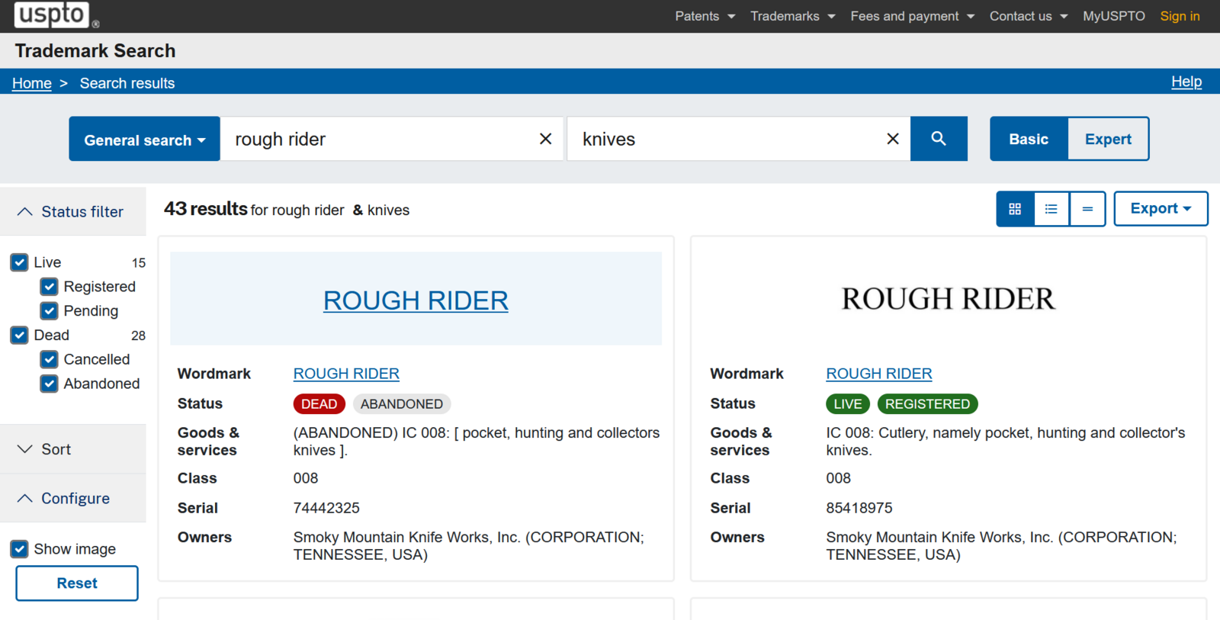Screen dimensions: 1220x620
Task: Clear the 'knives' search field
Action: tap(892, 139)
